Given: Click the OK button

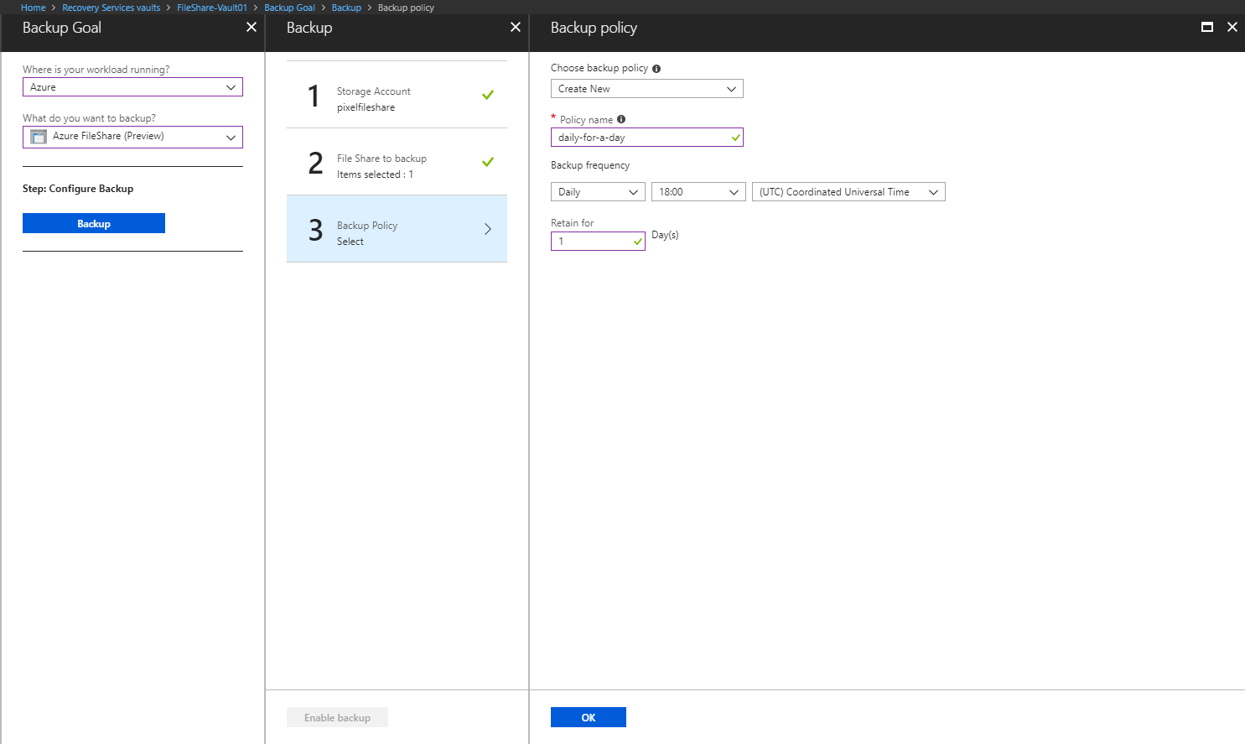Looking at the screenshot, I should pyautogui.click(x=588, y=717).
